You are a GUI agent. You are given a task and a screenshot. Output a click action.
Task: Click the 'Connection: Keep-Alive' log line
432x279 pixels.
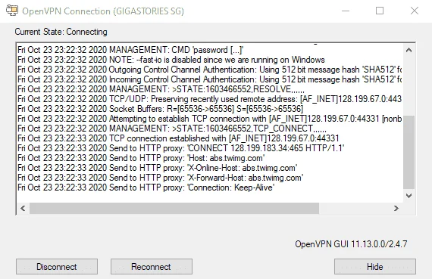click(146, 188)
